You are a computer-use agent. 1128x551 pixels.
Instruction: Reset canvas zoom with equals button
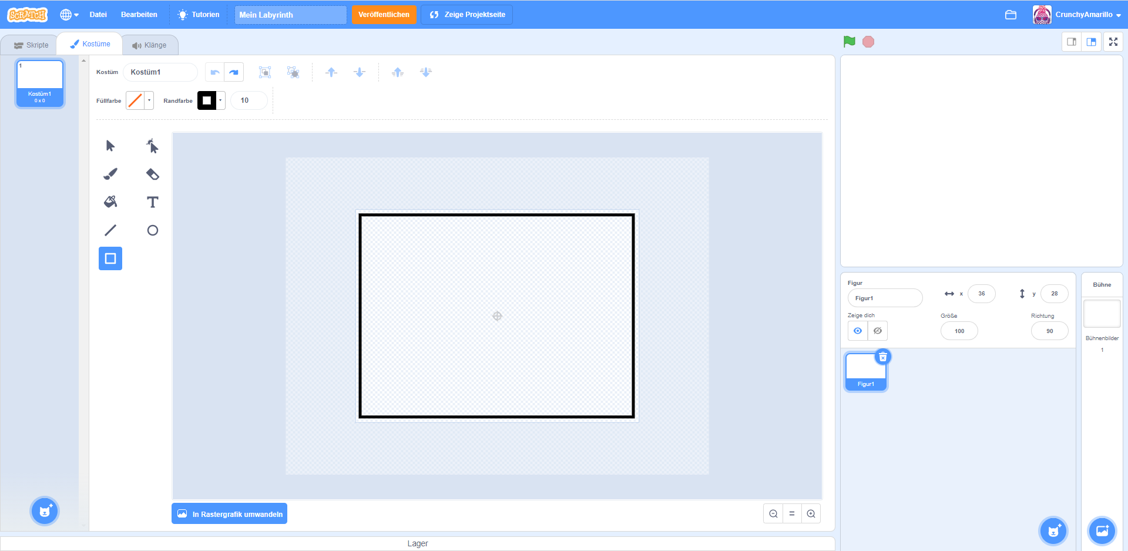tap(792, 514)
